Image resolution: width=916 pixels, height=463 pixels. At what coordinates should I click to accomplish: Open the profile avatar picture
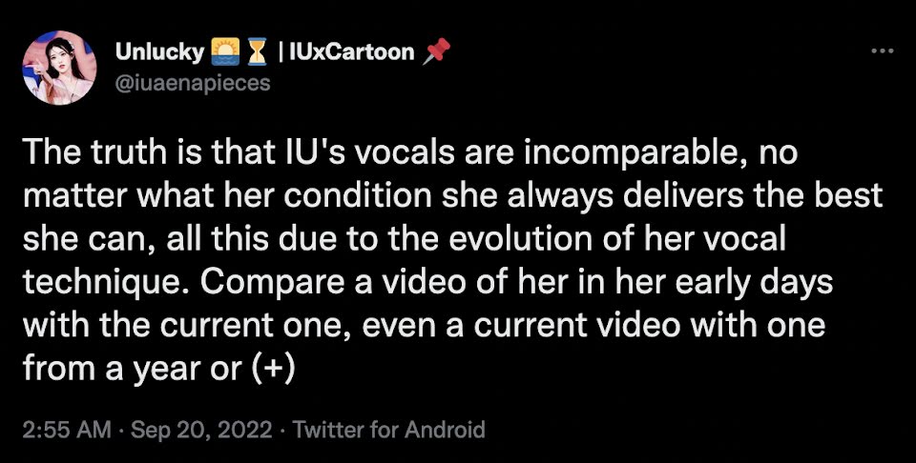(59, 68)
